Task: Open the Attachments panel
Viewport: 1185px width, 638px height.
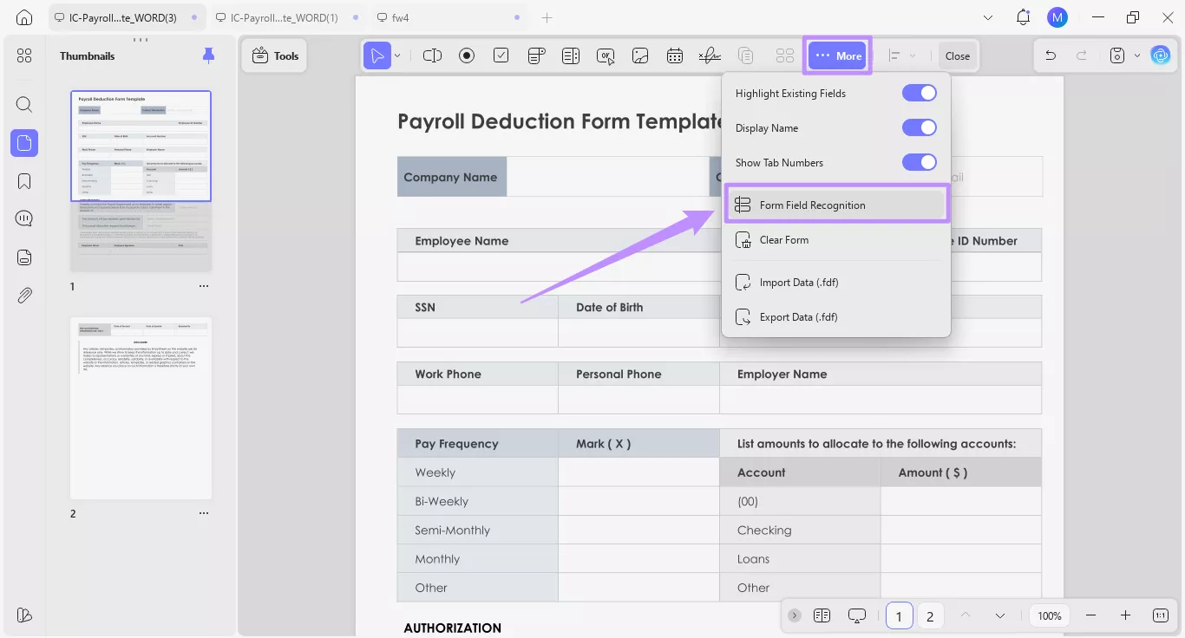Action: point(23,295)
